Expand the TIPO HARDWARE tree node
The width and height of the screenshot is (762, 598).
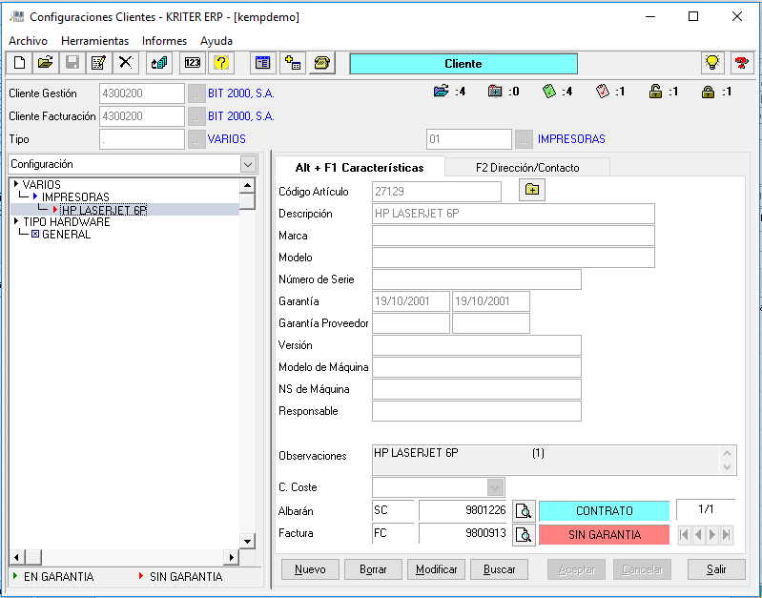(x=16, y=221)
